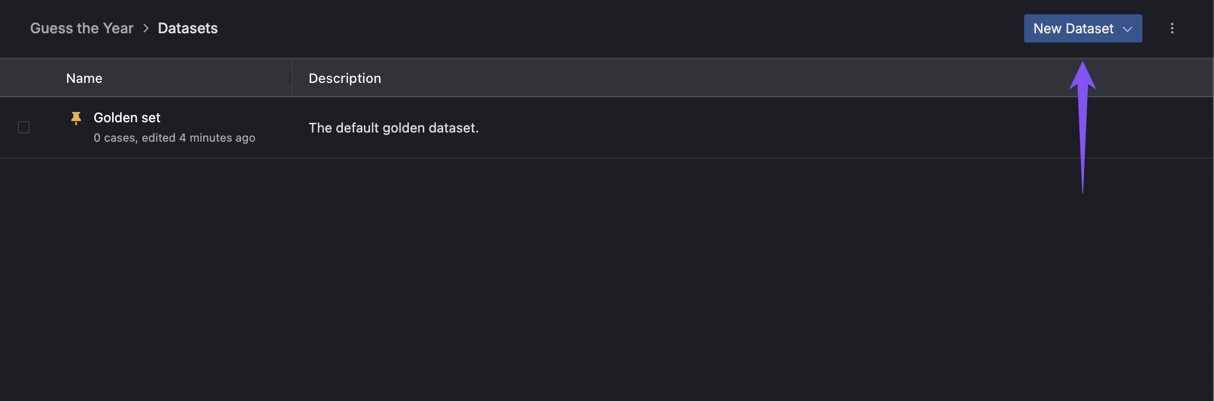Open the Golden set dataset
This screenshot has width=1214, height=401.
pyautogui.click(x=126, y=117)
